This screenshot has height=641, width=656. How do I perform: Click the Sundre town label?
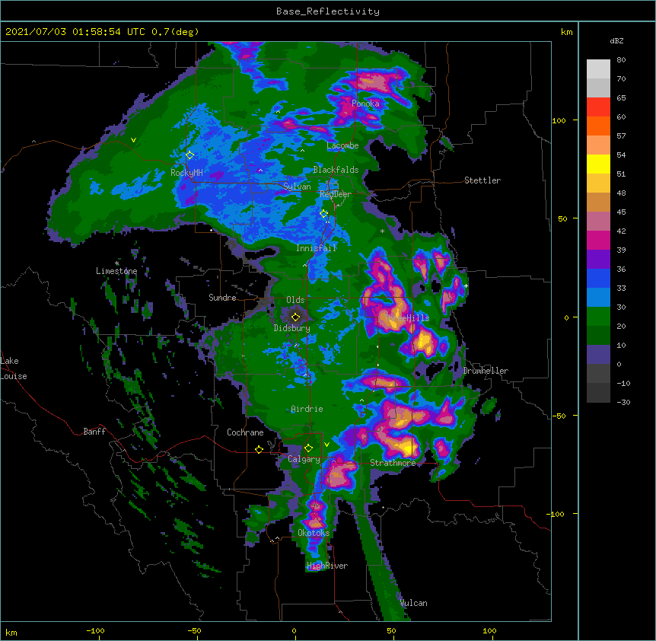(222, 298)
